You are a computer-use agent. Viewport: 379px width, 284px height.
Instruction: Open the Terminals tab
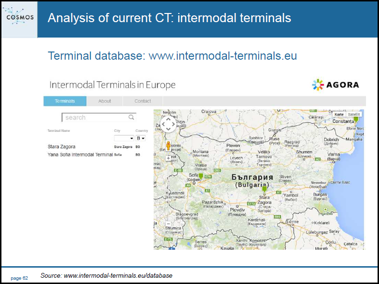(65, 101)
